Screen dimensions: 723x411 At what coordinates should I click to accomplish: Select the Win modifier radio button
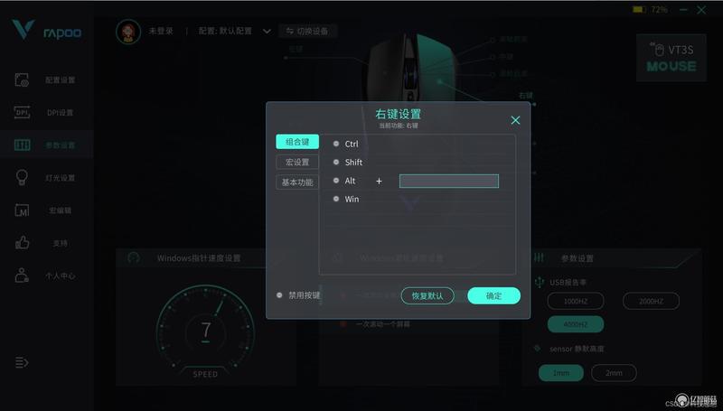click(336, 199)
